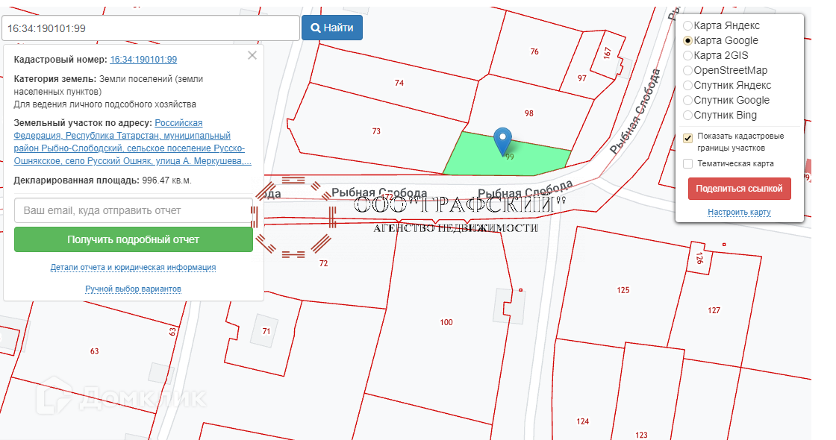Click the Поделиться ссылкой button
The image size is (836, 440).
739,189
